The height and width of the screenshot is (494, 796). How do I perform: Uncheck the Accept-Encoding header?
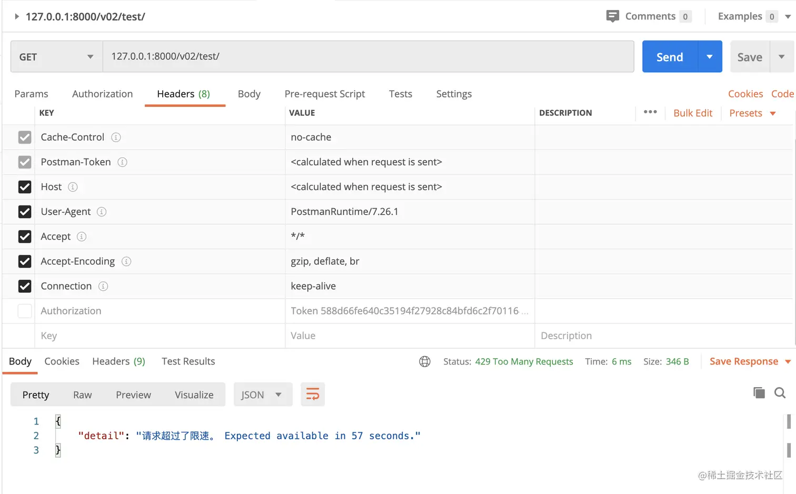25,261
